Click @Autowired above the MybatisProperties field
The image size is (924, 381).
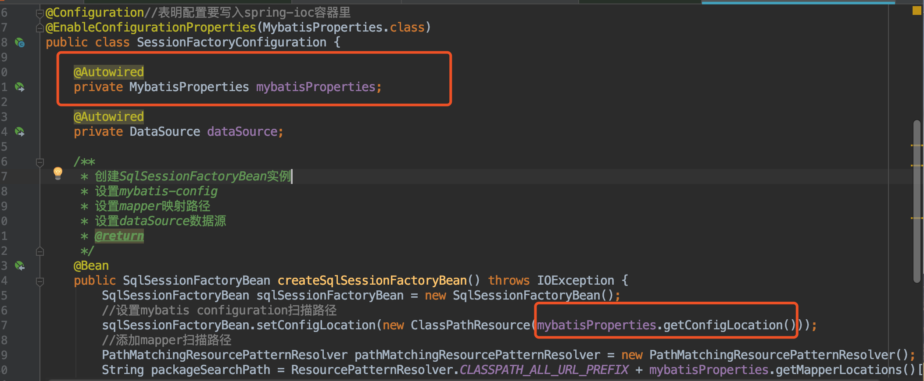tap(109, 72)
